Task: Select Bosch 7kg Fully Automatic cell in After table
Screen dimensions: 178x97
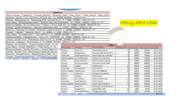Action: coord(104,55)
